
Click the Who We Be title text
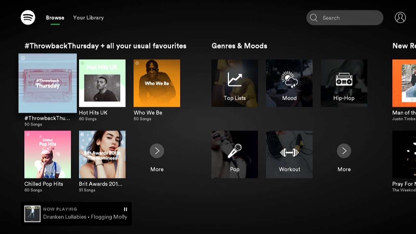[148, 113]
